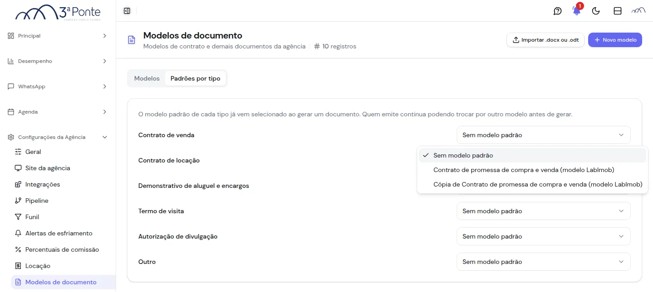Switch to the Modelos tab

(147, 78)
